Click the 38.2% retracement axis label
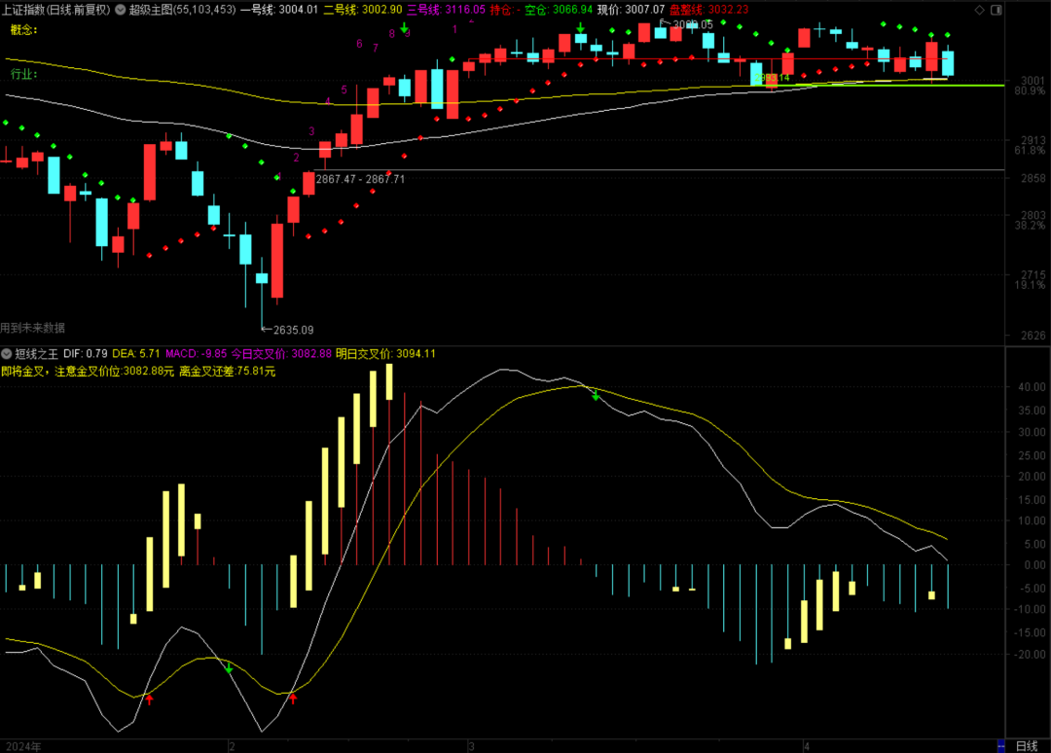Viewport: 1051px width, 753px height. 1030,225
